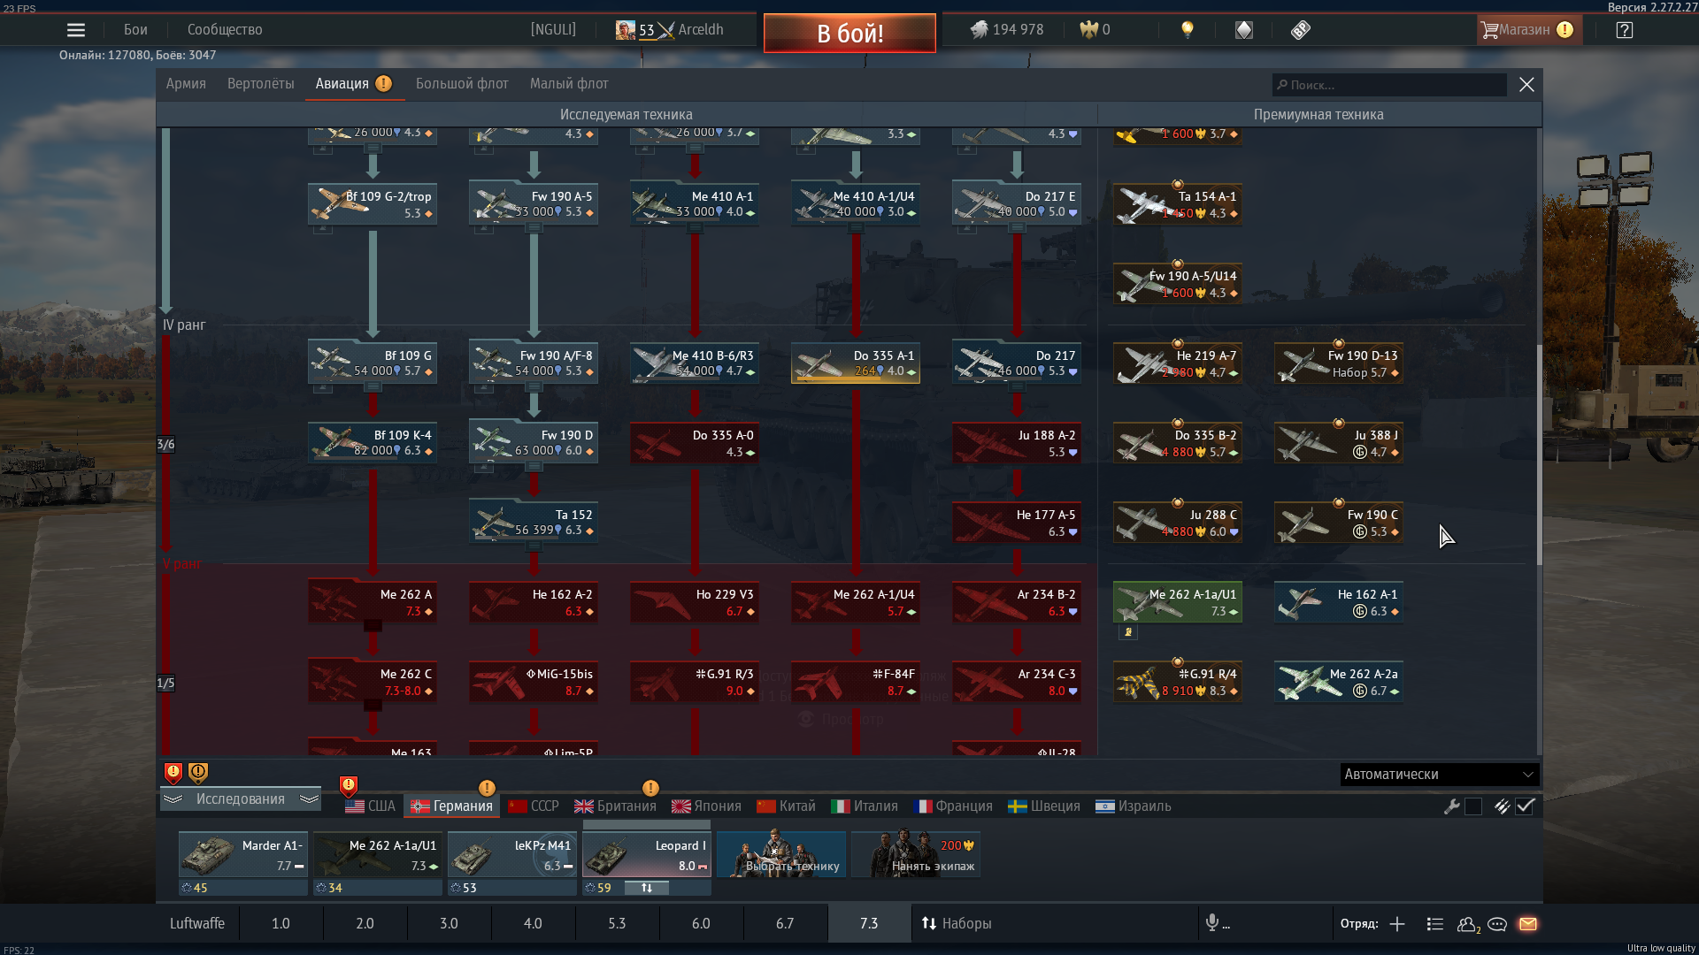1699x955 pixels.
Task: Click the research tree vertical scrollbar
Action: pos(1540,455)
